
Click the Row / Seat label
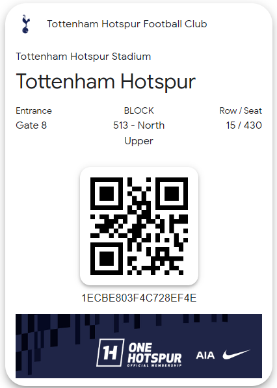tap(241, 110)
